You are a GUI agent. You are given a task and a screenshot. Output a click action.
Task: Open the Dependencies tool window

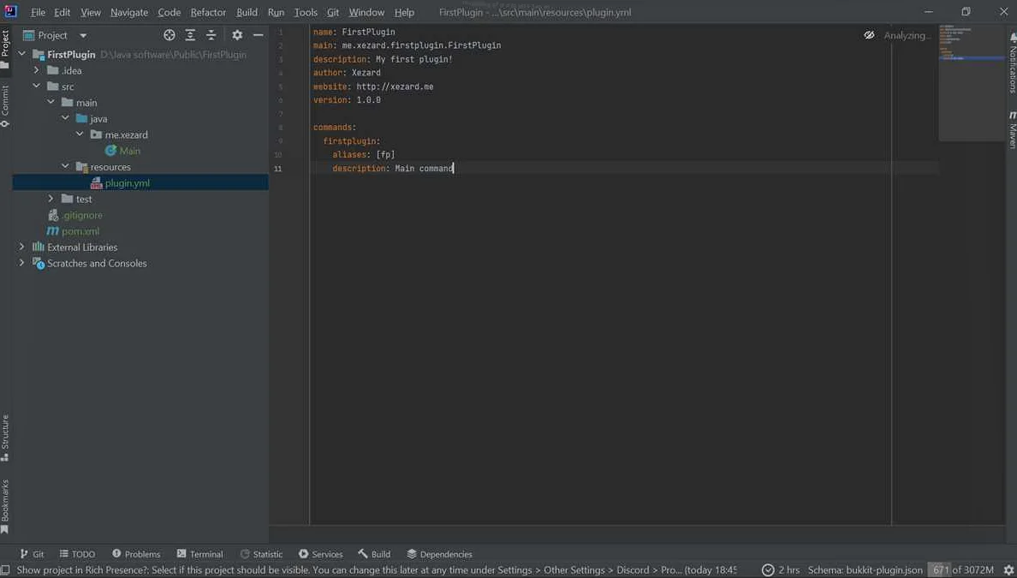(439, 554)
